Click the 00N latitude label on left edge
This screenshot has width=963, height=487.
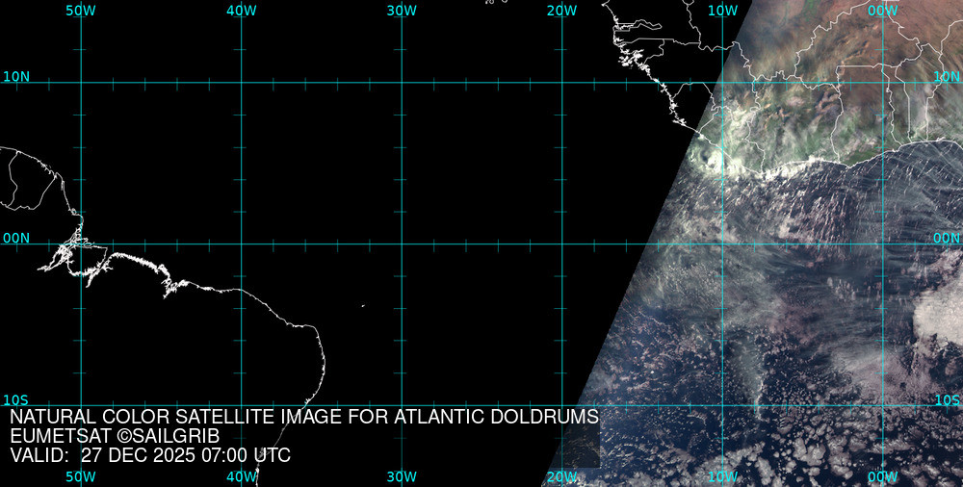tap(16, 238)
